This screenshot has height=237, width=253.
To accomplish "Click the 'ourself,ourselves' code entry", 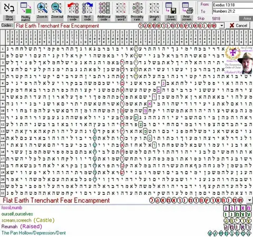I will (17, 214).
